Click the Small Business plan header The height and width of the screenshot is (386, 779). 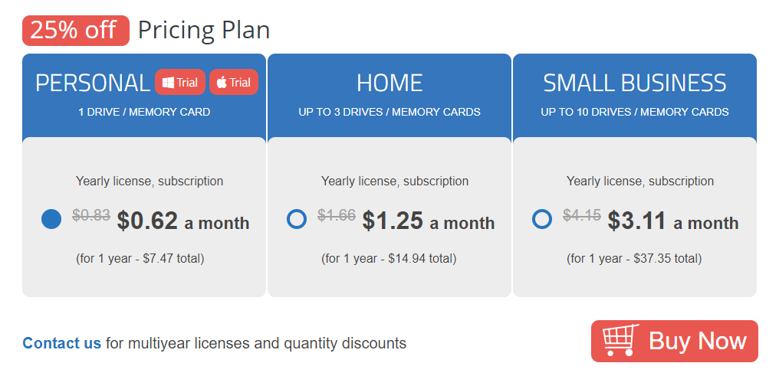[635, 83]
